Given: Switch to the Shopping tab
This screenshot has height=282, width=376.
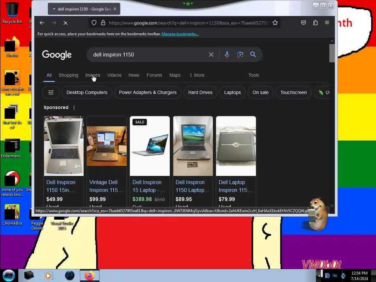Looking at the screenshot, I should click(x=68, y=75).
